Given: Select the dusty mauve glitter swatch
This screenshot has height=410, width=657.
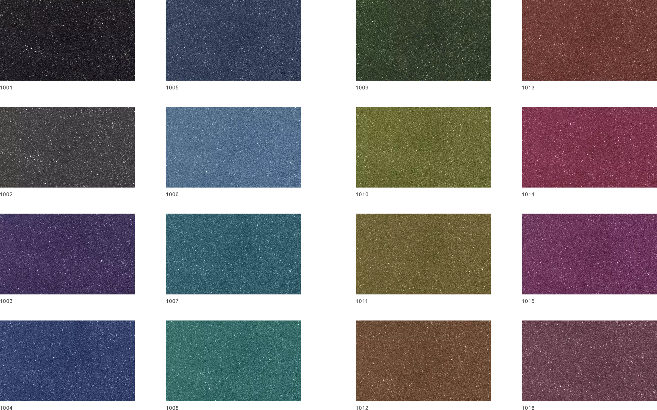Looking at the screenshot, I should pos(589,360).
